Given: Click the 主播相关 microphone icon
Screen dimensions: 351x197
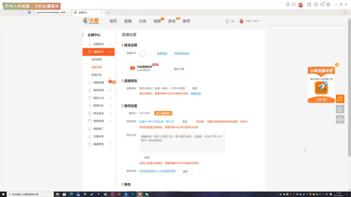Looking at the screenshot, I should [90, 44].
